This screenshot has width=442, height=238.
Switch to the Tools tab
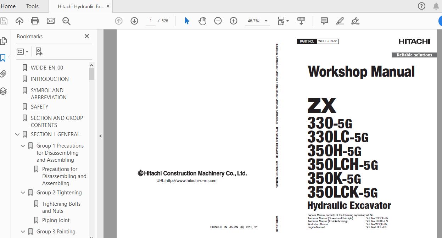tap(32, 6)
